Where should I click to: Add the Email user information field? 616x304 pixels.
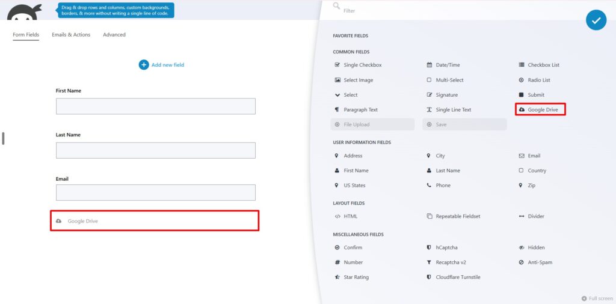point(529,156)
